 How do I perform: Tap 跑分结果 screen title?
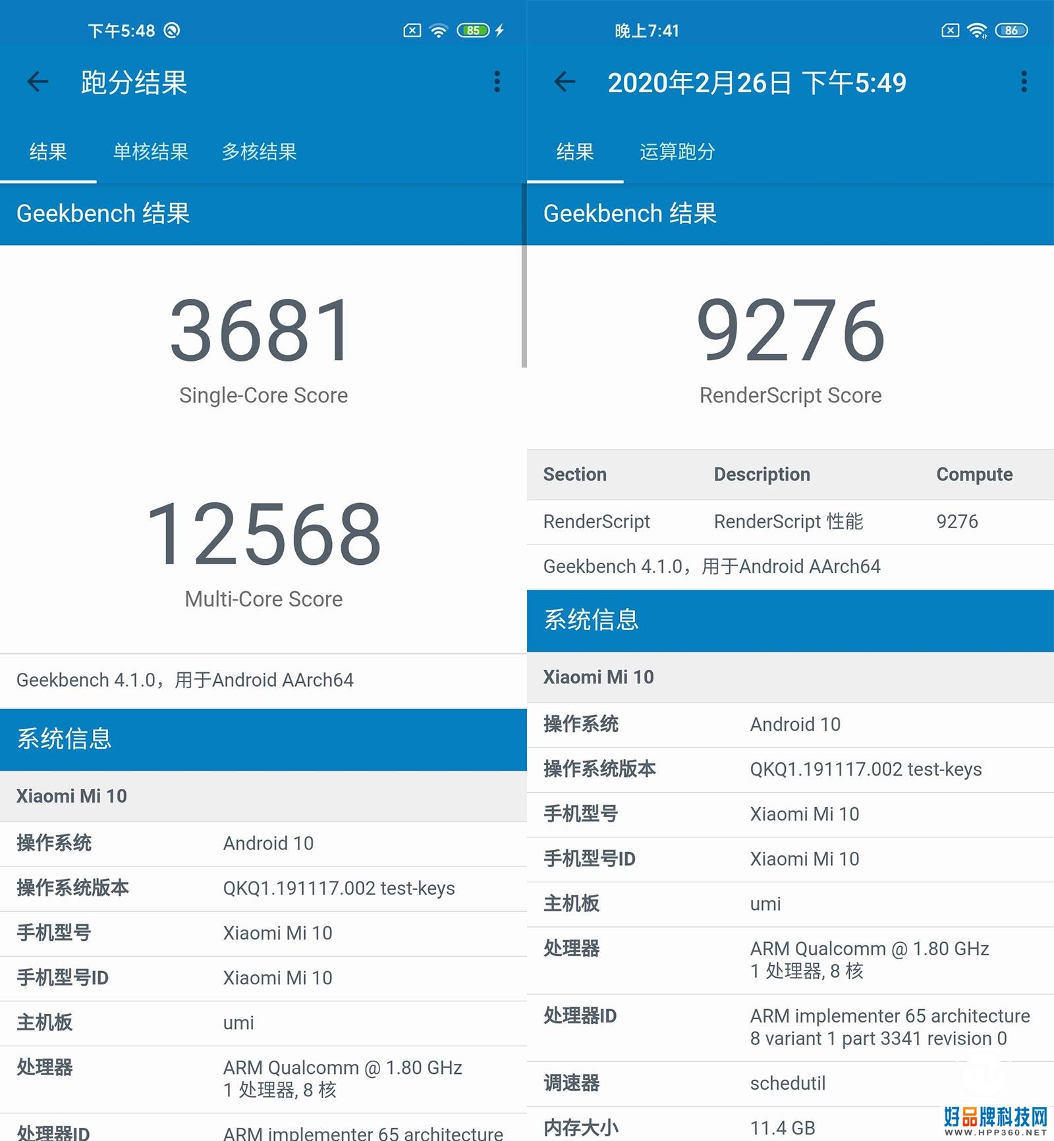[x=134, y=82]
